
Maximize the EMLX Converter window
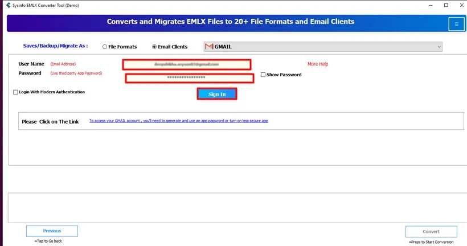pos(446,5)
